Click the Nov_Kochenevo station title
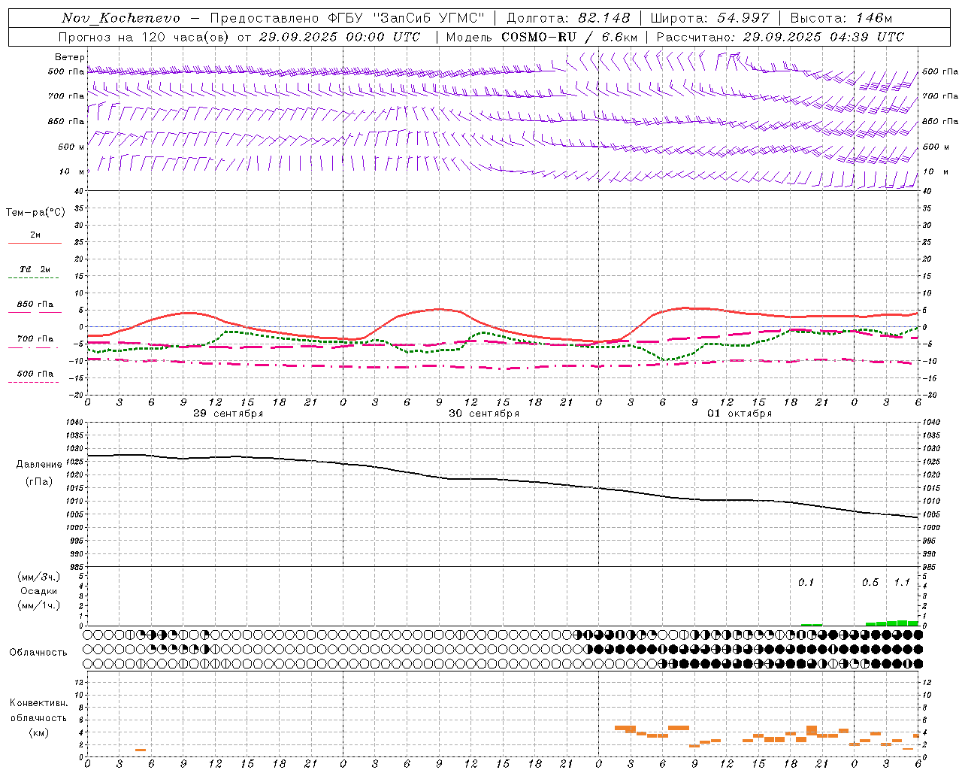 pyautogui.click(x=121, y=18)
